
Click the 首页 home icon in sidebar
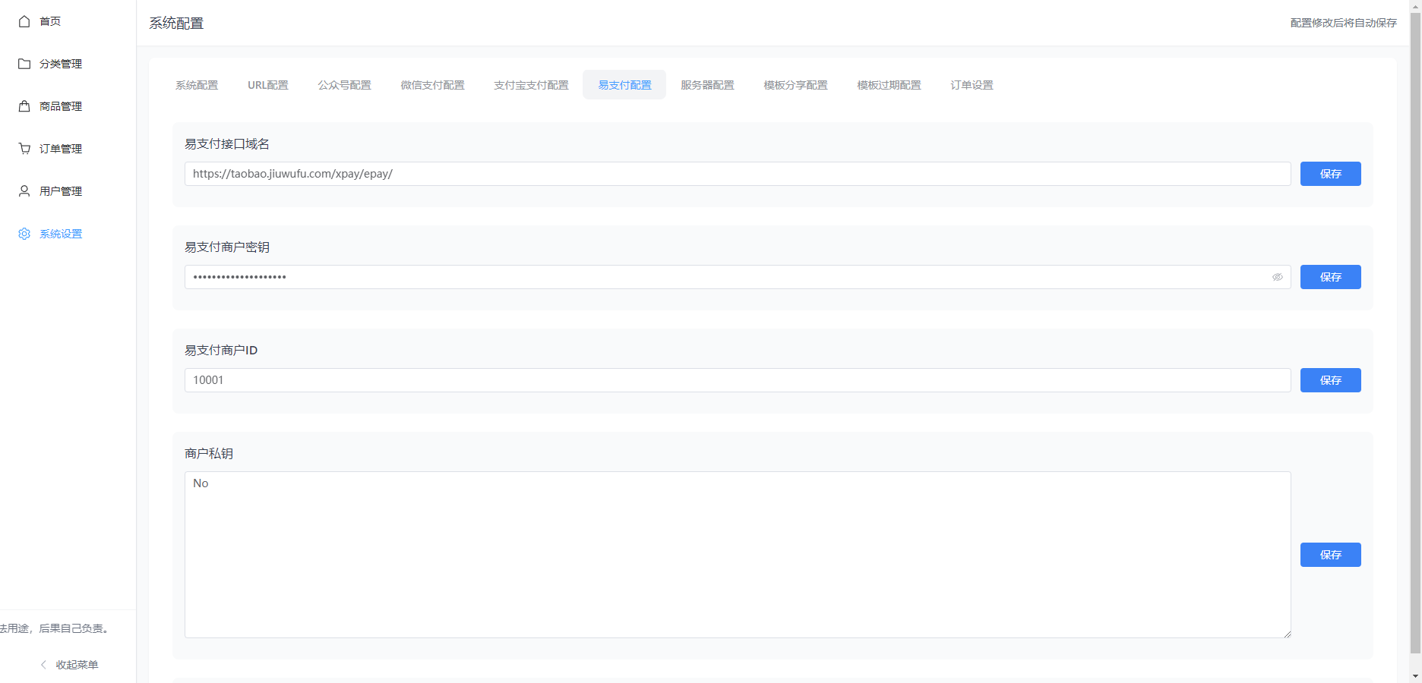click(x=24, y=21)
